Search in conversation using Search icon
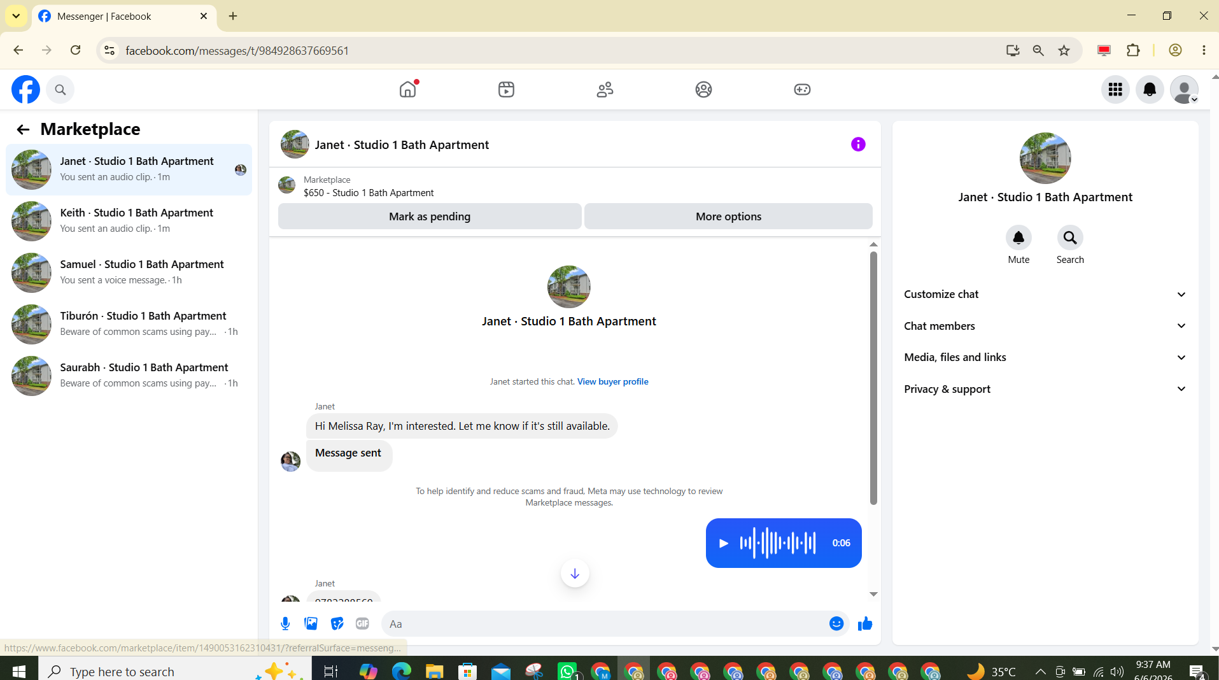 click(1070, 237)
